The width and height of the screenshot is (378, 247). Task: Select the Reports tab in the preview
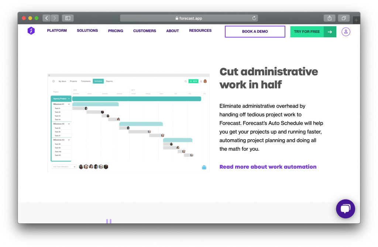point(109,81)
